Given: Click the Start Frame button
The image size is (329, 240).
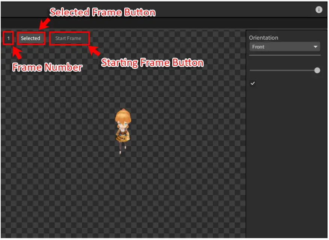Looking at the screenshot, I should (x=69, y=38).
